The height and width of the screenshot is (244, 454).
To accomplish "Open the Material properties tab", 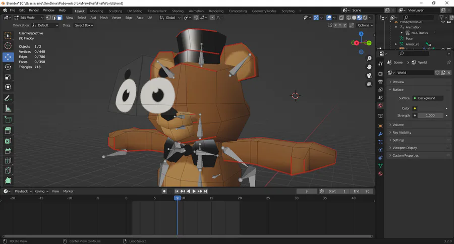I will pyautogui.click(x=380, y=173).
